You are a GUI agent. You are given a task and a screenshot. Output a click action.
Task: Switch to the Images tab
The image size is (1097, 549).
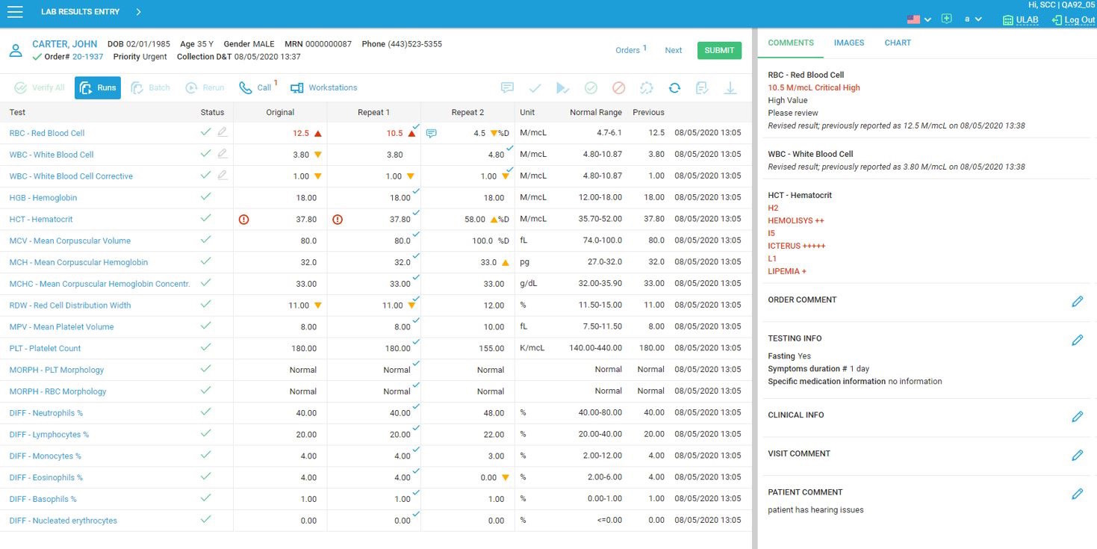click(848, 43)
